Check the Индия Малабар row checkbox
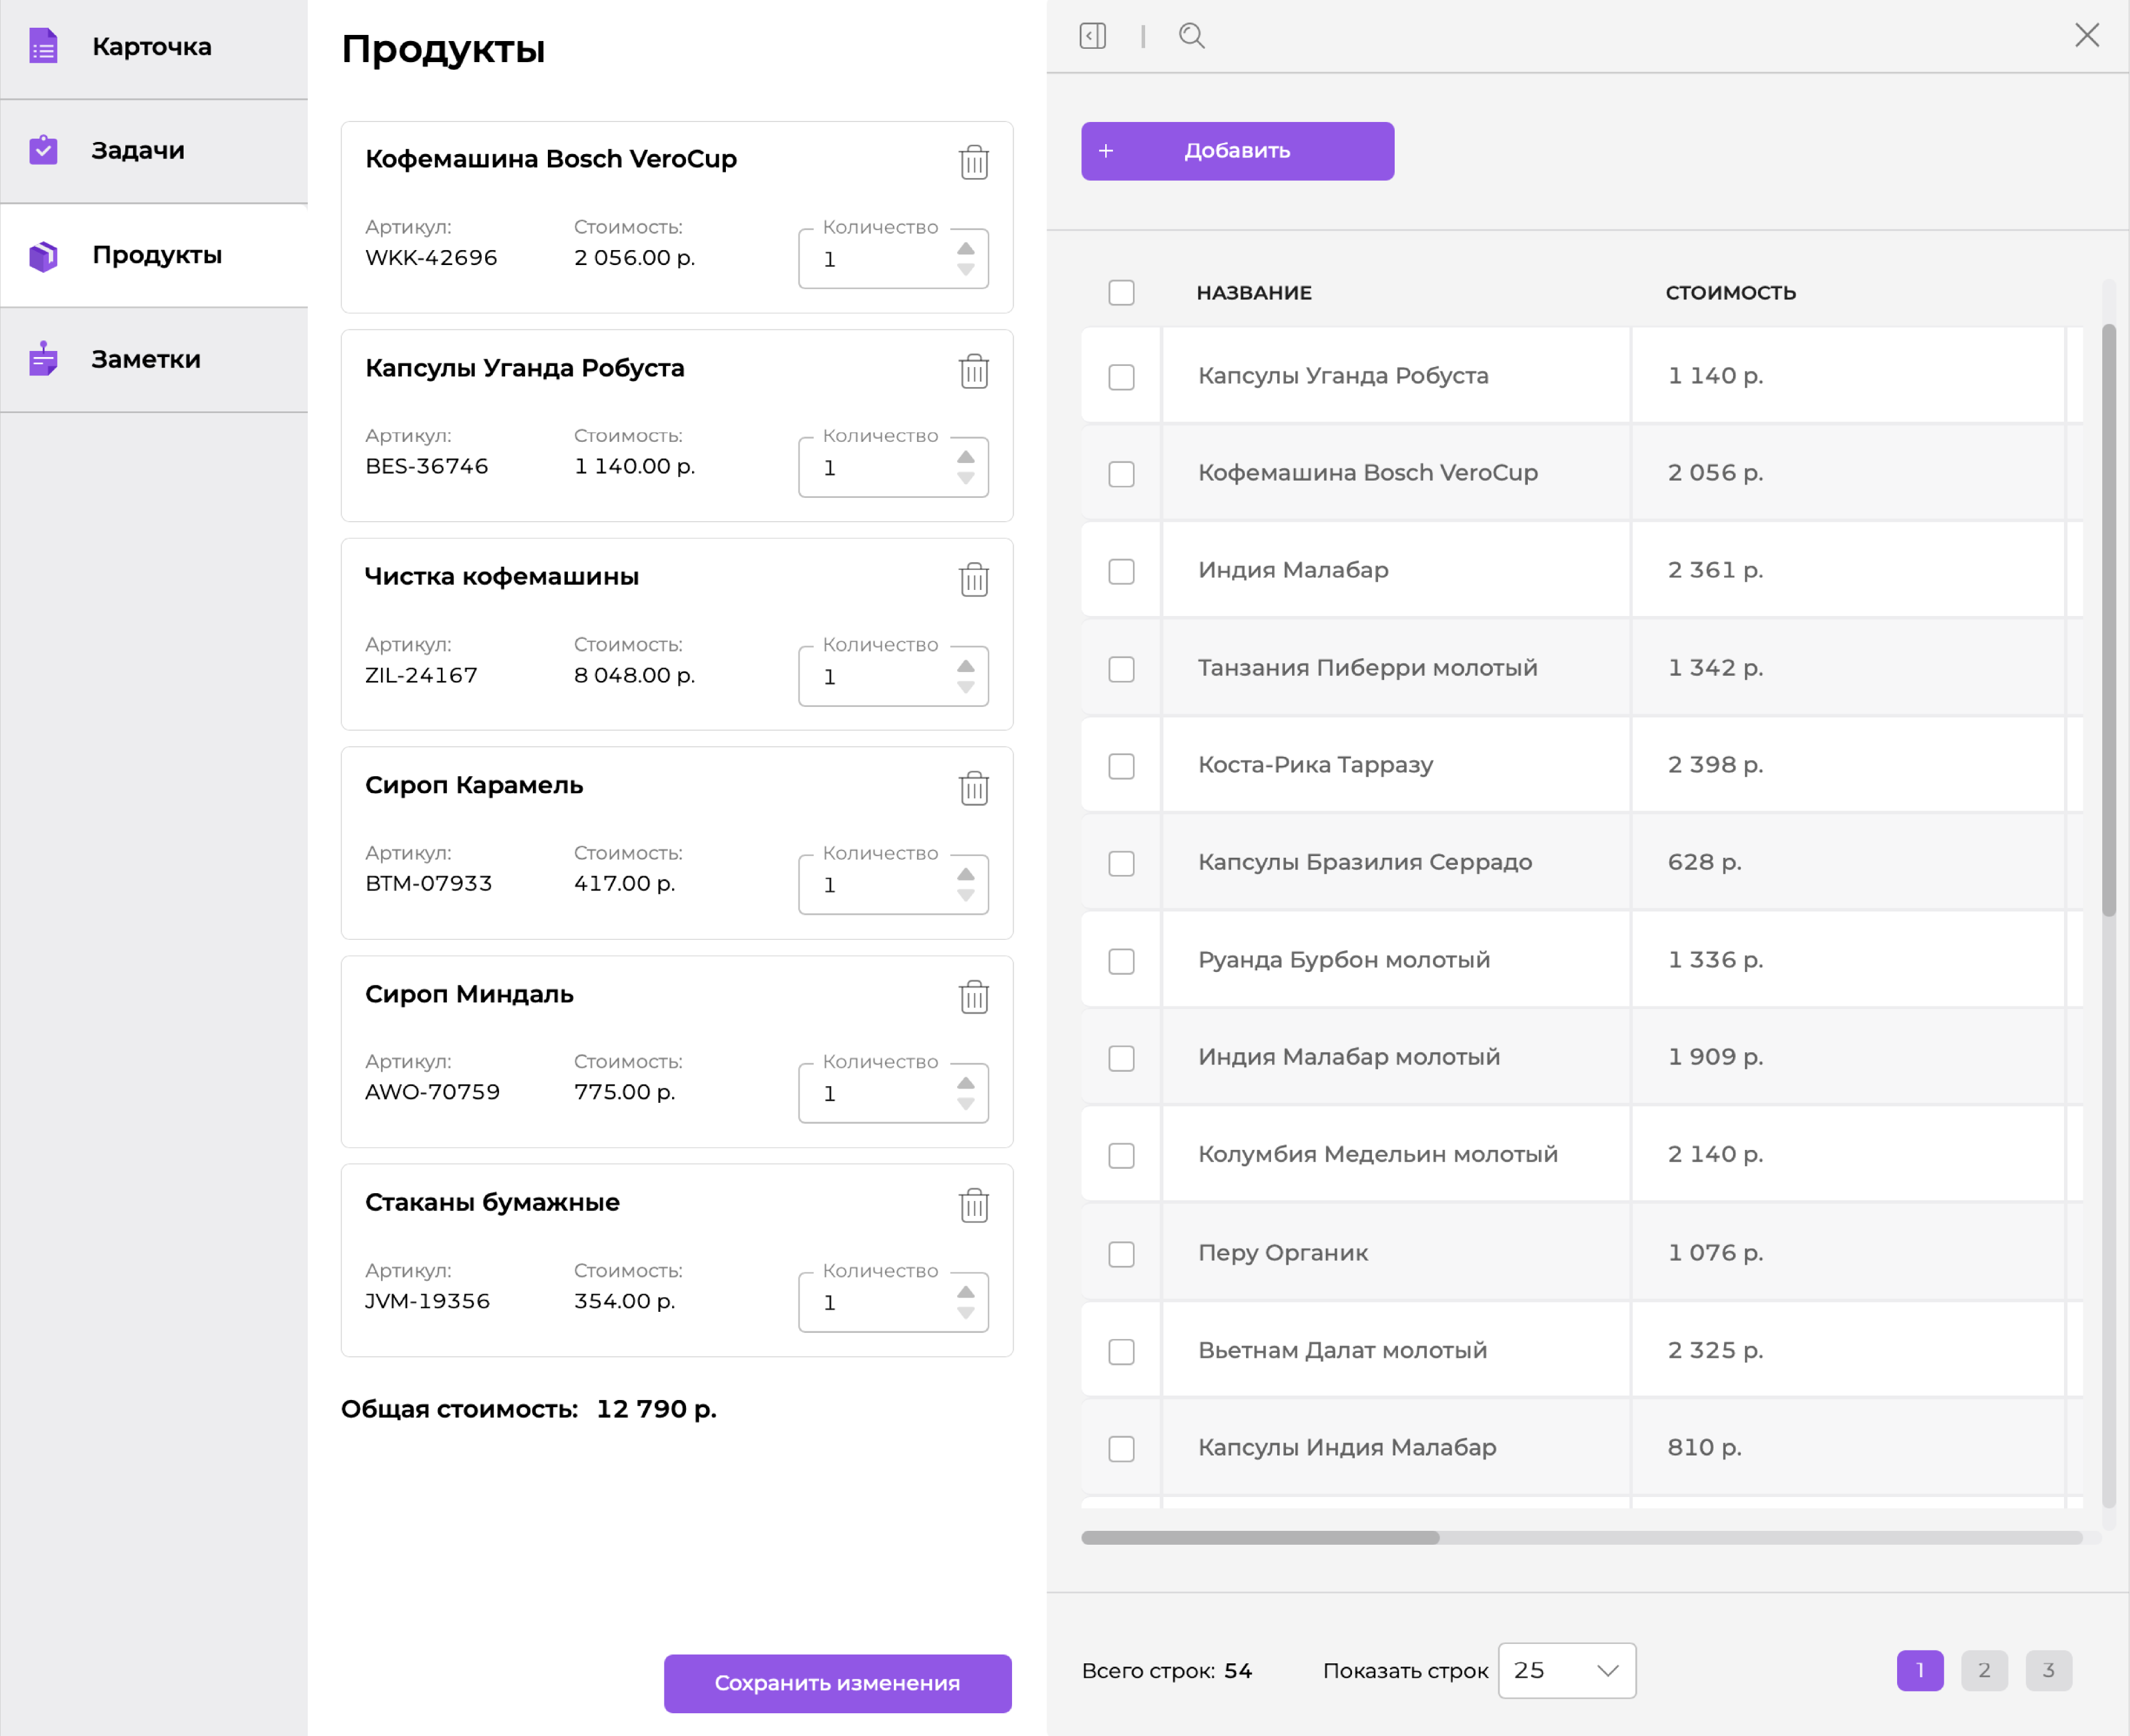The height and width of the screenshot is (1736, 2130). pyautogui.click(x=1121, y=571)
